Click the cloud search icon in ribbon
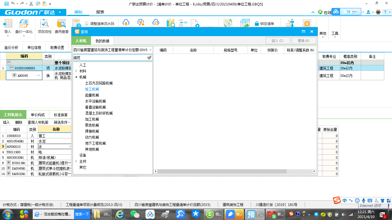The height and width of the screenshot is (220, 392). 156,22
